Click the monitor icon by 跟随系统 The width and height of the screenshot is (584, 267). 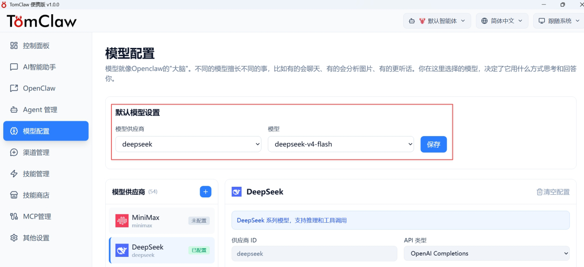(x=541, y=21)
